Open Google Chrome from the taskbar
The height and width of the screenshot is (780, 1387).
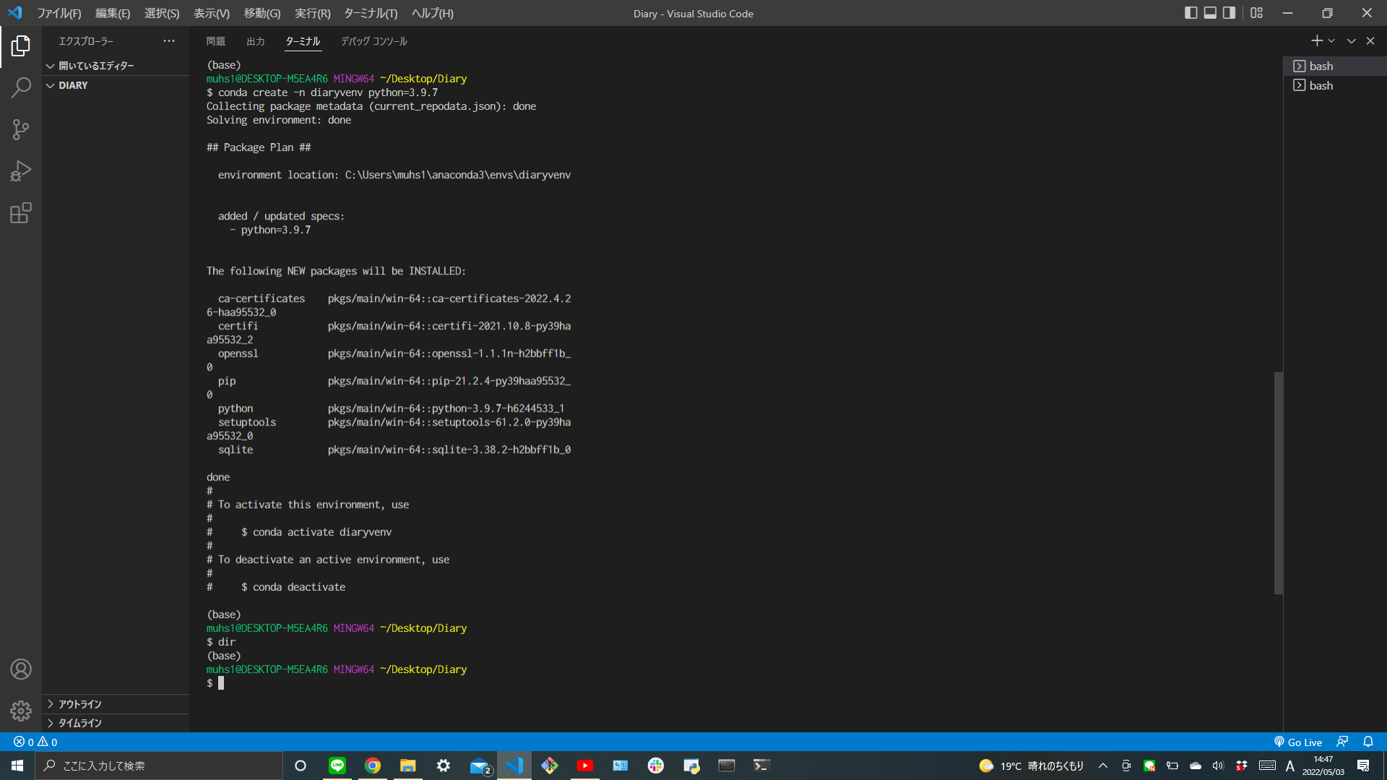coord(373,766)
